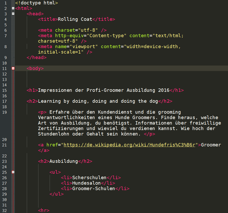Select line number 32 in gutter

[x=4, y=210]
